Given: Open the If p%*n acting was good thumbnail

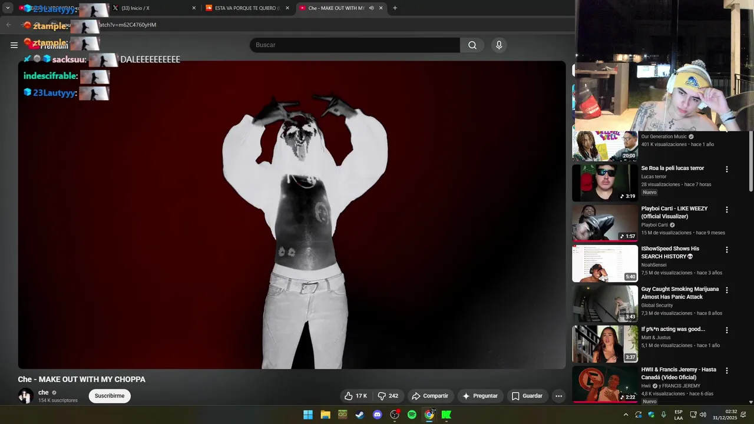Looking at the screenshot, I should point(605,344).
